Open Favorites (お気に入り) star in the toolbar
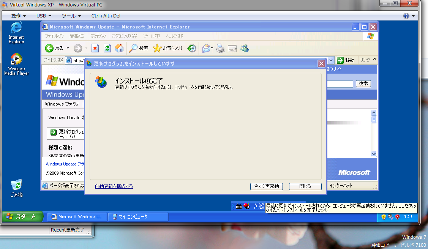The image size is (428, 249). pyautogui.click(x=167, y=48)
